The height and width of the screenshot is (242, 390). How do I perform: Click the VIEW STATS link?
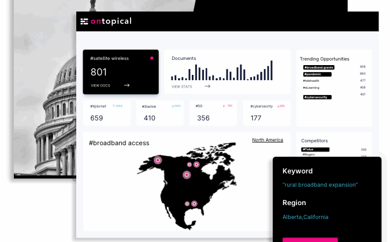pos(182,86)
